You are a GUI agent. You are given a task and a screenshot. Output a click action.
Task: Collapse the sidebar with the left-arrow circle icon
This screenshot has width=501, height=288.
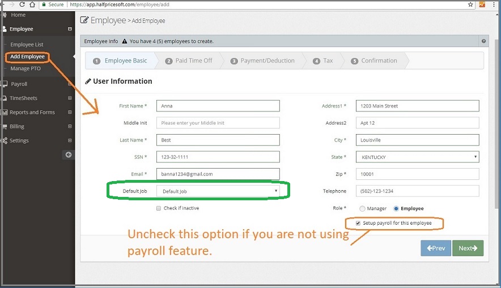(x=69, y=154)
